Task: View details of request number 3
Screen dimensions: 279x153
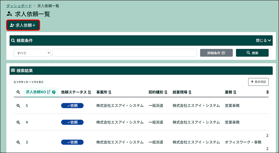Action: (18, 142)
